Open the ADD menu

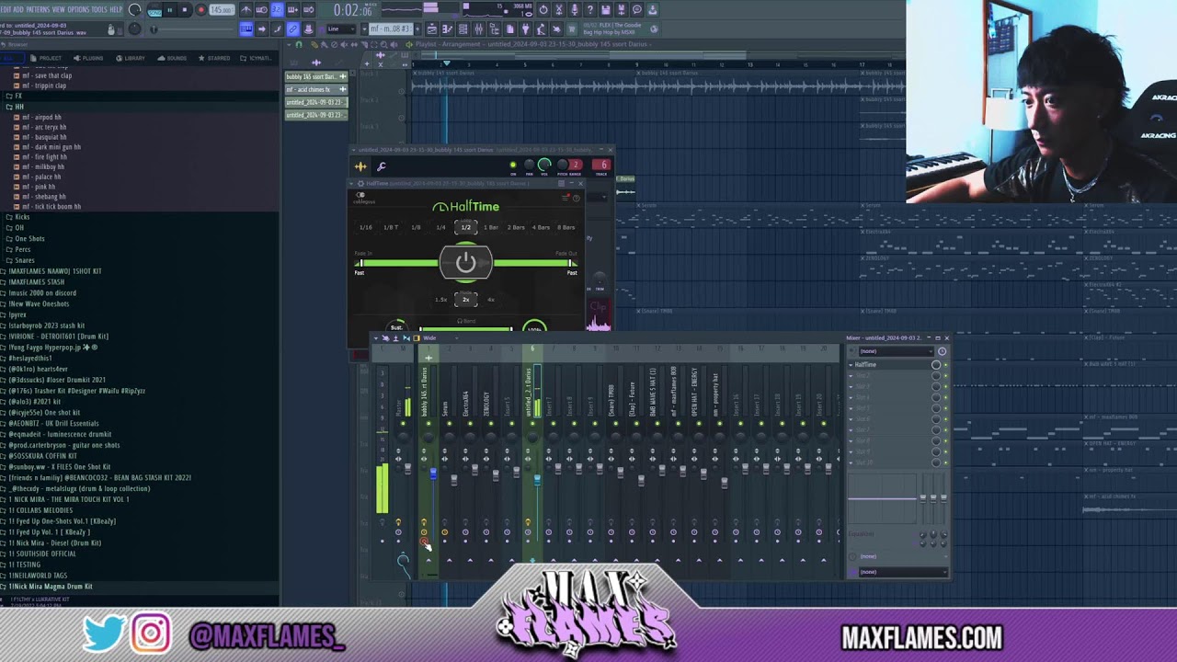(18, 9)
